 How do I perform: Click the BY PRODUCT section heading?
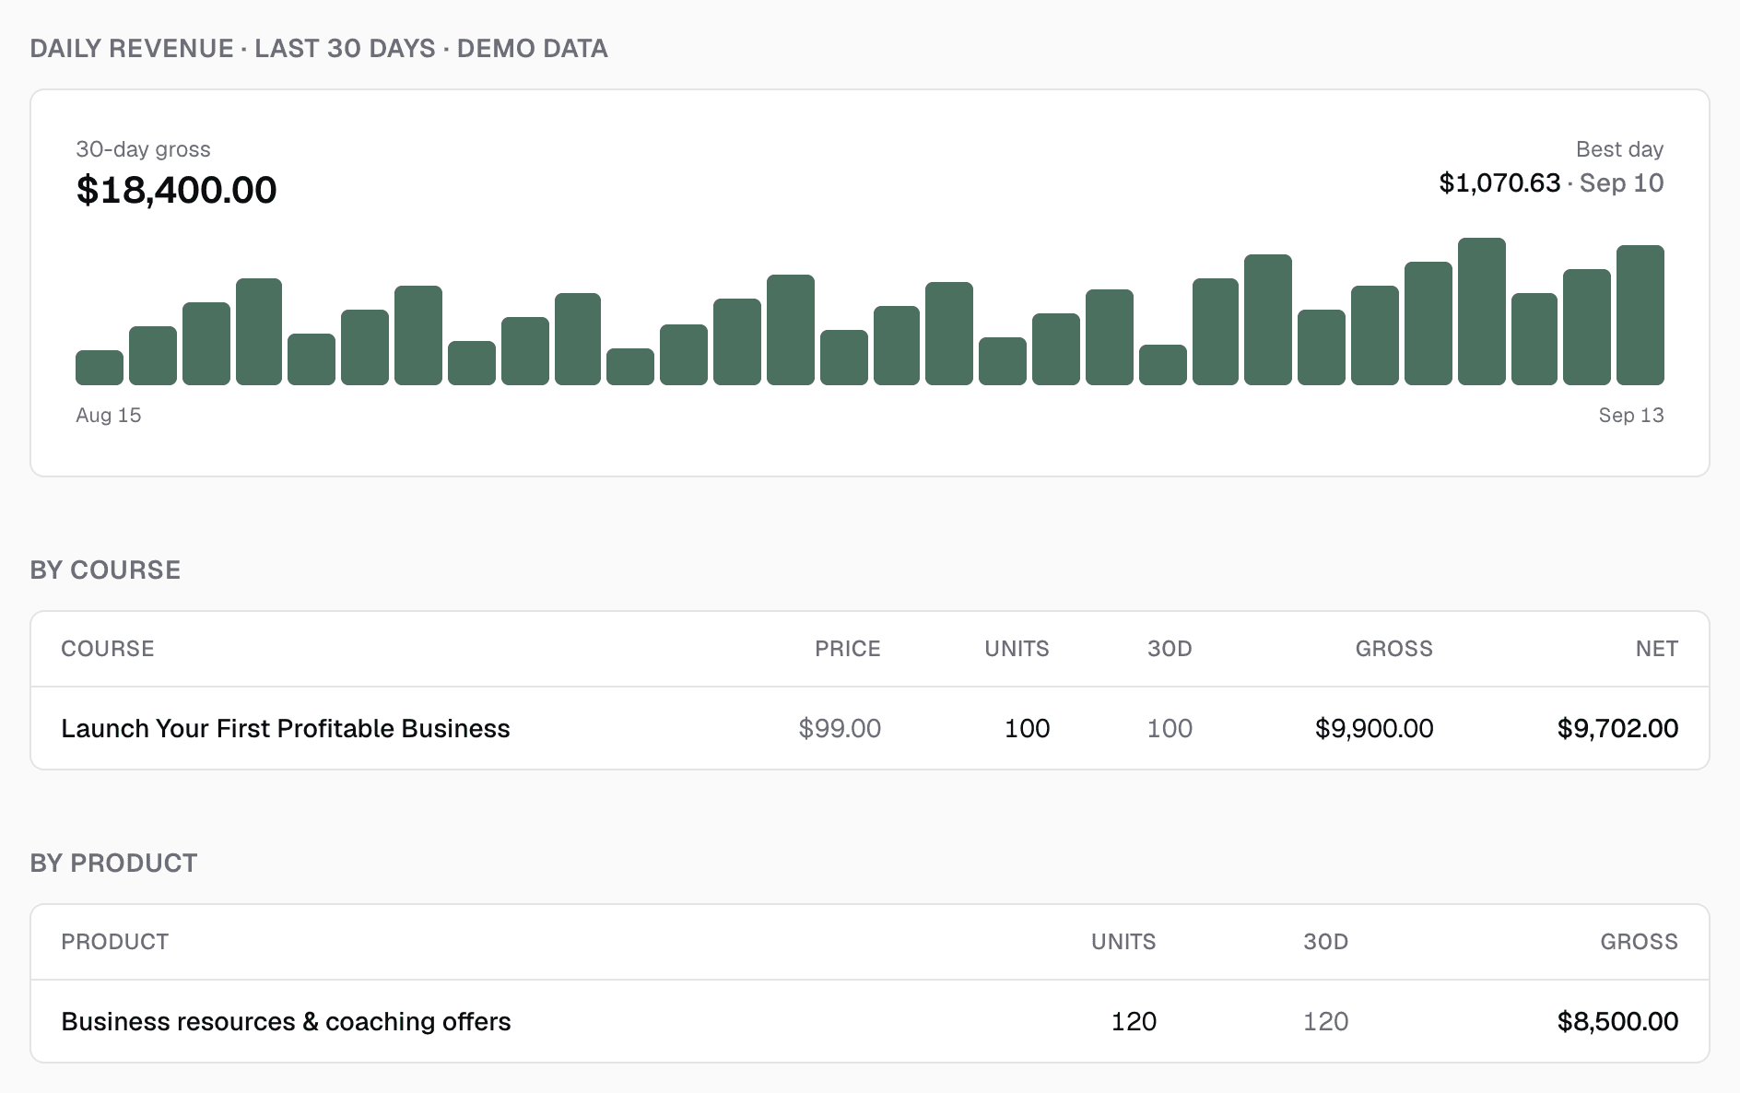(113, 863)
